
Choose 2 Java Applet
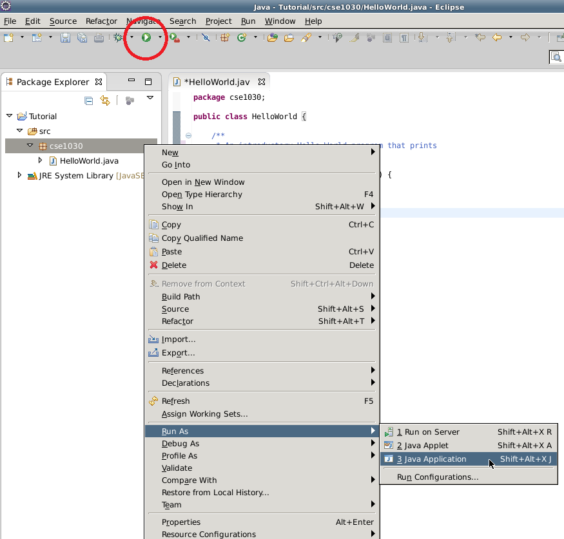coord(469,446)
